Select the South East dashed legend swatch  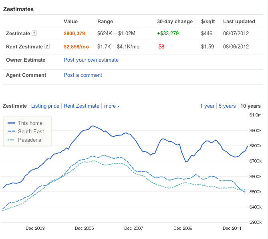click(11, 131)
